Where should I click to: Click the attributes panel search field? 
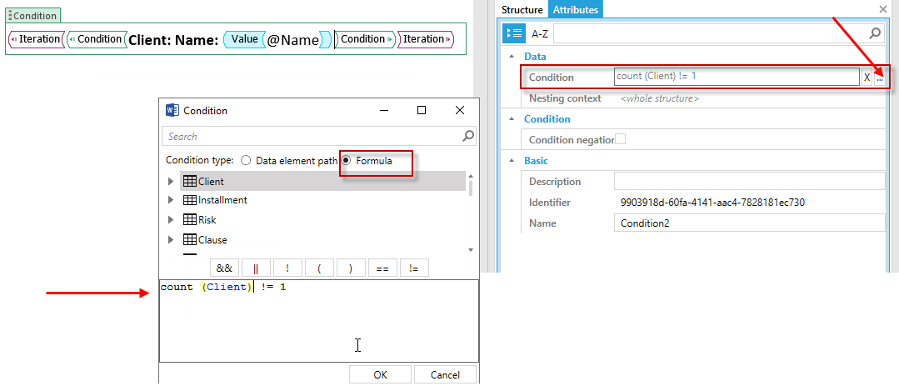[x=711, y=34]
